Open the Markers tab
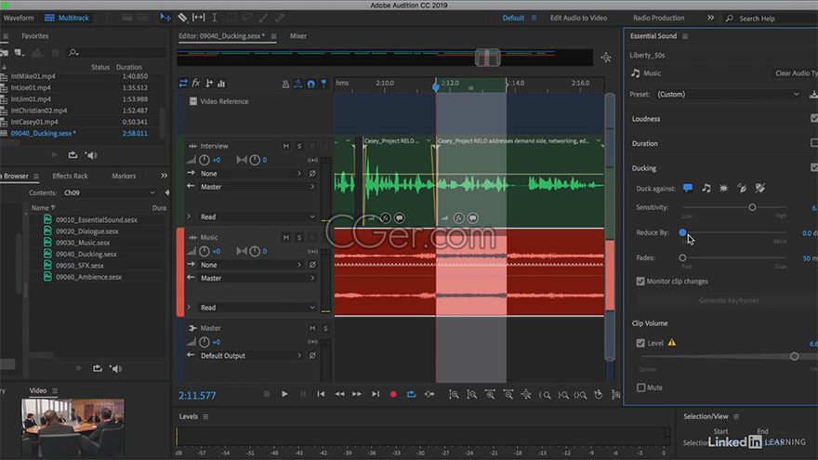The image size is (818, 460). click(124, 176)
